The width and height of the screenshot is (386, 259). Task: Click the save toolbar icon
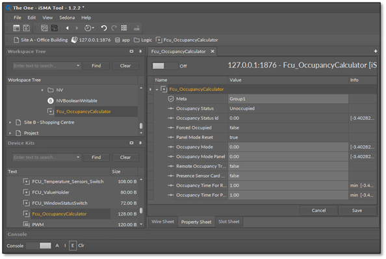coord(27,28)
